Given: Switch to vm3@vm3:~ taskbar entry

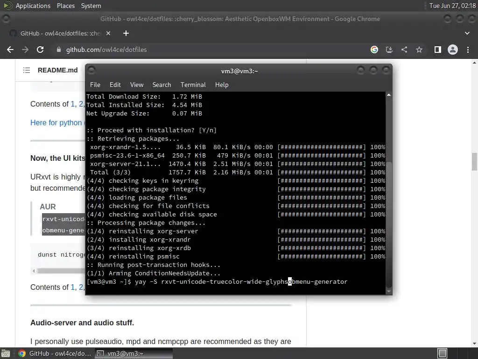Looking at the screenshot, I should tap(134, 353).
